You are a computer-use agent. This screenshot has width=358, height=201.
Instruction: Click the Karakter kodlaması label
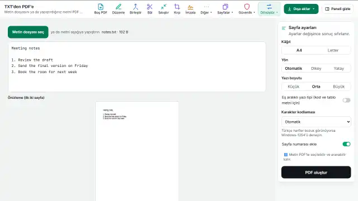(298, 112)
